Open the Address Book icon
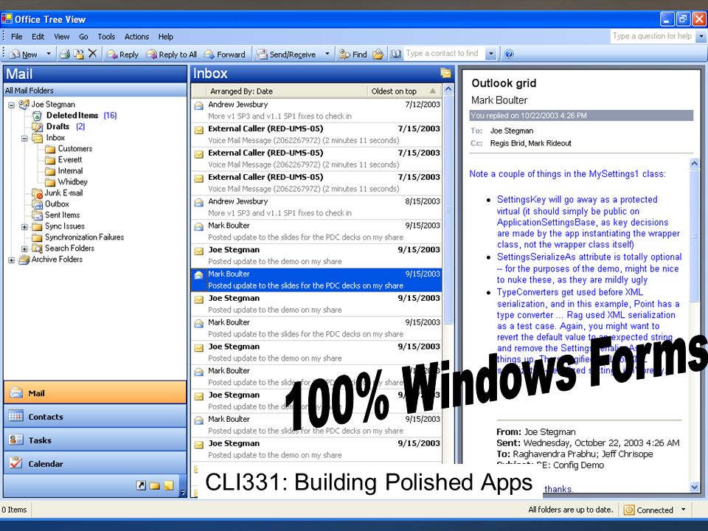Screen dimensions: 708x531 [x=396, y=54]
